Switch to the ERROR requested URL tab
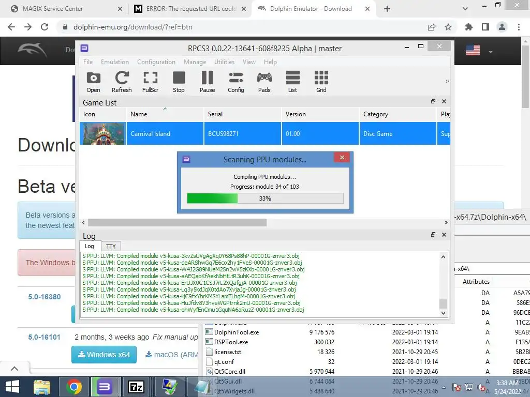The image size is (530, 397). [191, 9]
